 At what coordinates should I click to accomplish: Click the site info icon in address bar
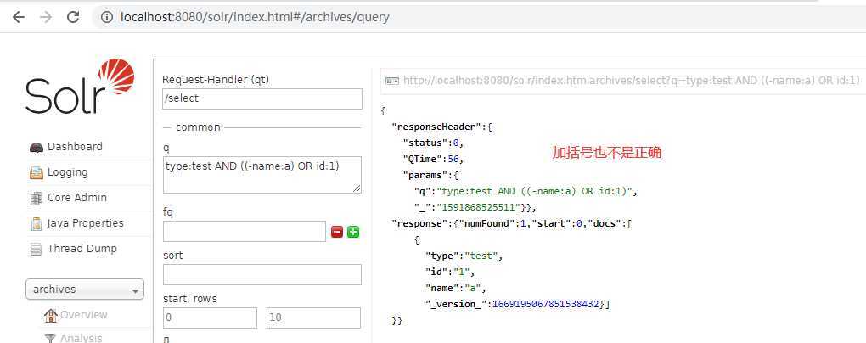[x=107, y=16]
